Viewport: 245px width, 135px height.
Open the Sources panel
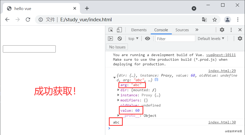tap(182, 30)
